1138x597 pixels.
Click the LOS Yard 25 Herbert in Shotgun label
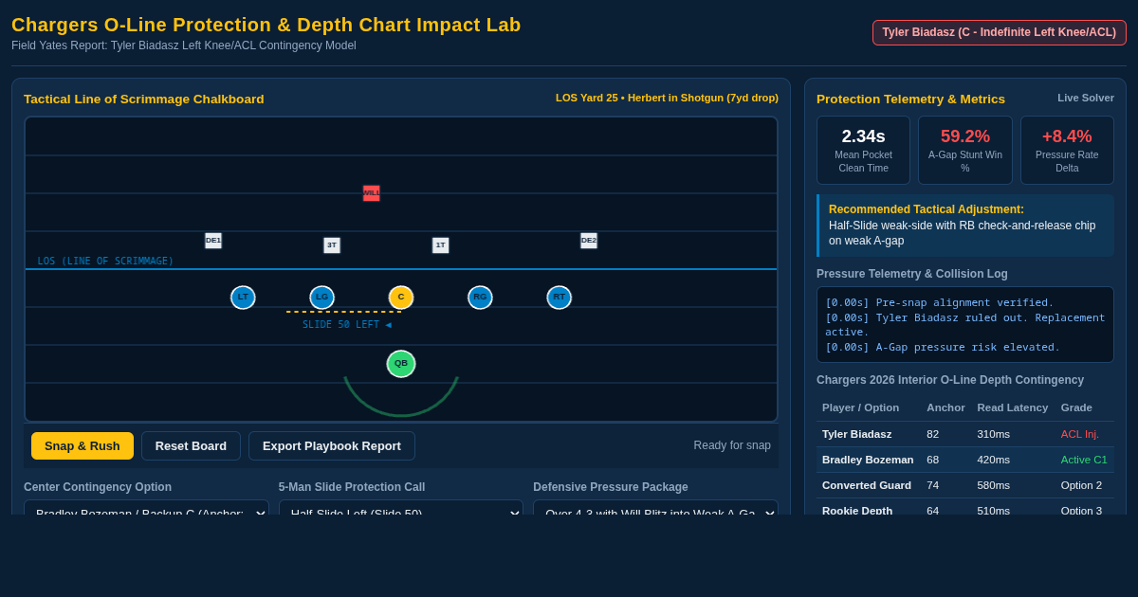667,98
